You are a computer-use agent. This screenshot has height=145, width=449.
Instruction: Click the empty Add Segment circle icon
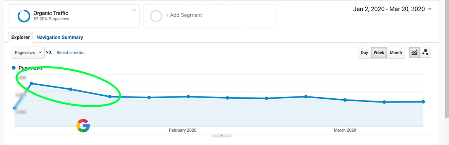[156, 16]
